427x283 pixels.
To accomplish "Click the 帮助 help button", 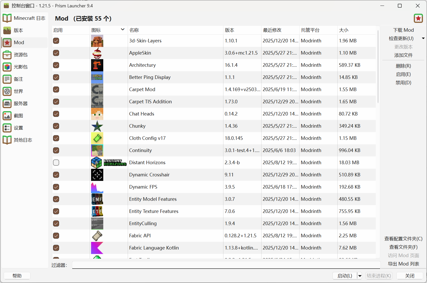I will pos(17,276).
